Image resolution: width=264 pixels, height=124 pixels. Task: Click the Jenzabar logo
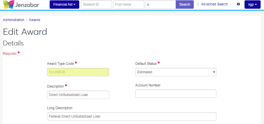[x=21, y=5]
